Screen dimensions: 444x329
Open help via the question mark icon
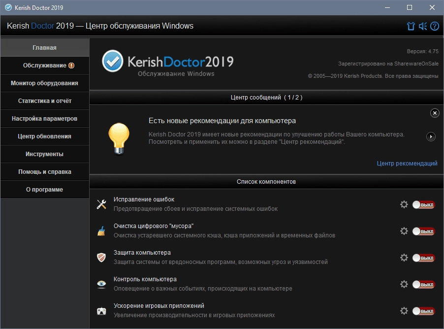coord(434,26)
